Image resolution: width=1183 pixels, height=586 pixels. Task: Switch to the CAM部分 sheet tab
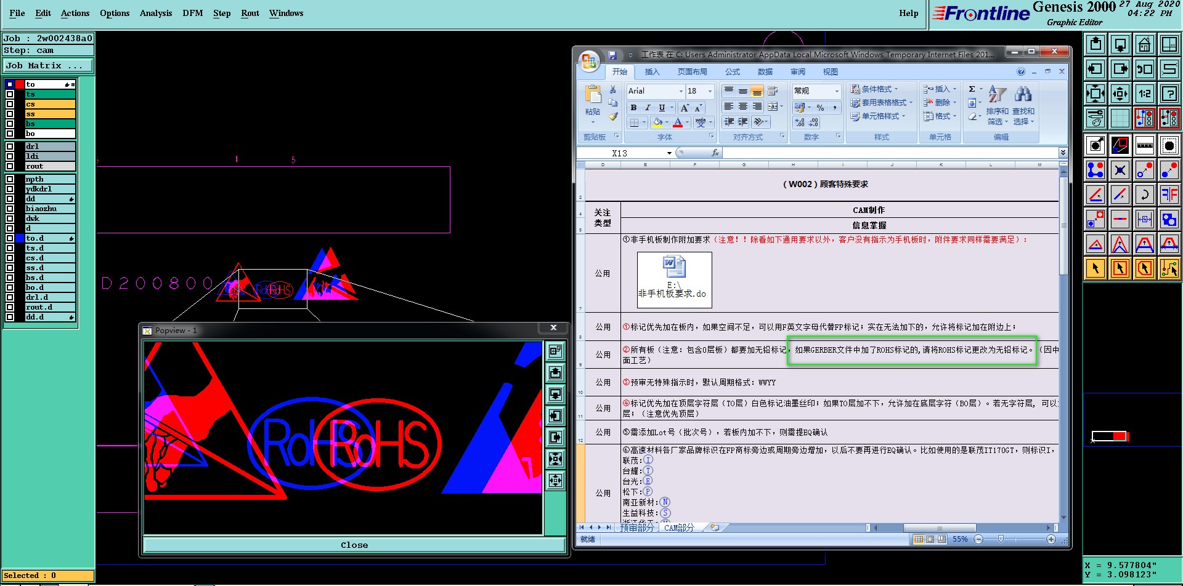pyautogui.click(x=679, y=528)
